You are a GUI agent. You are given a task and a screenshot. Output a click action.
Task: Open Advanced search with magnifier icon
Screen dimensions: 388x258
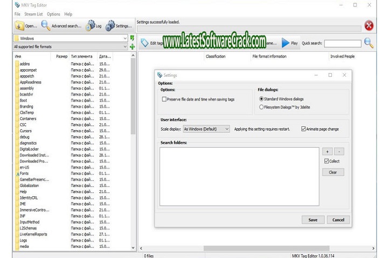click(x=45, y=26)
